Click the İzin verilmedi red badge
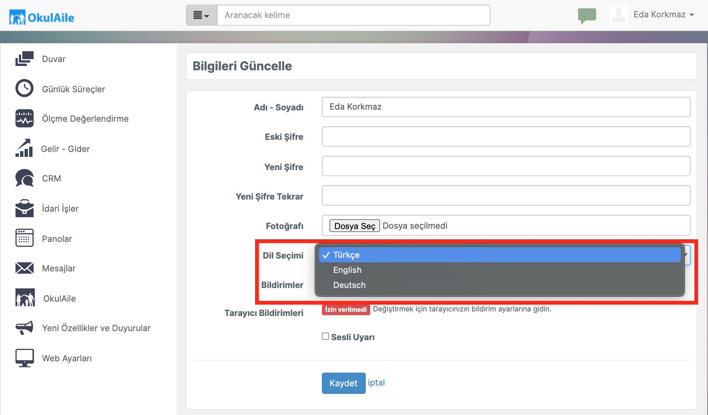Image resolution: width=708 pixels, height=415 pixels. [x=346, y=310]
